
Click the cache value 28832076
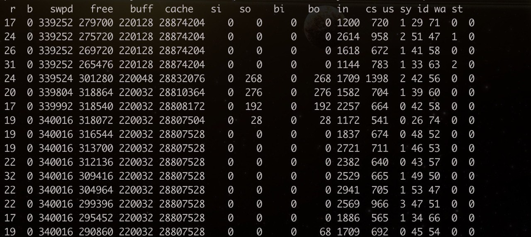(x=182, y=78)
